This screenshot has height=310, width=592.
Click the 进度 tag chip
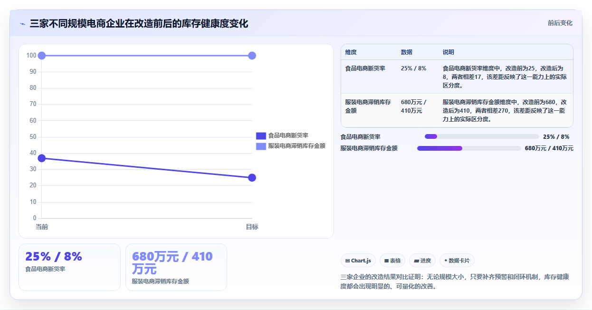(x=422, y=261)
